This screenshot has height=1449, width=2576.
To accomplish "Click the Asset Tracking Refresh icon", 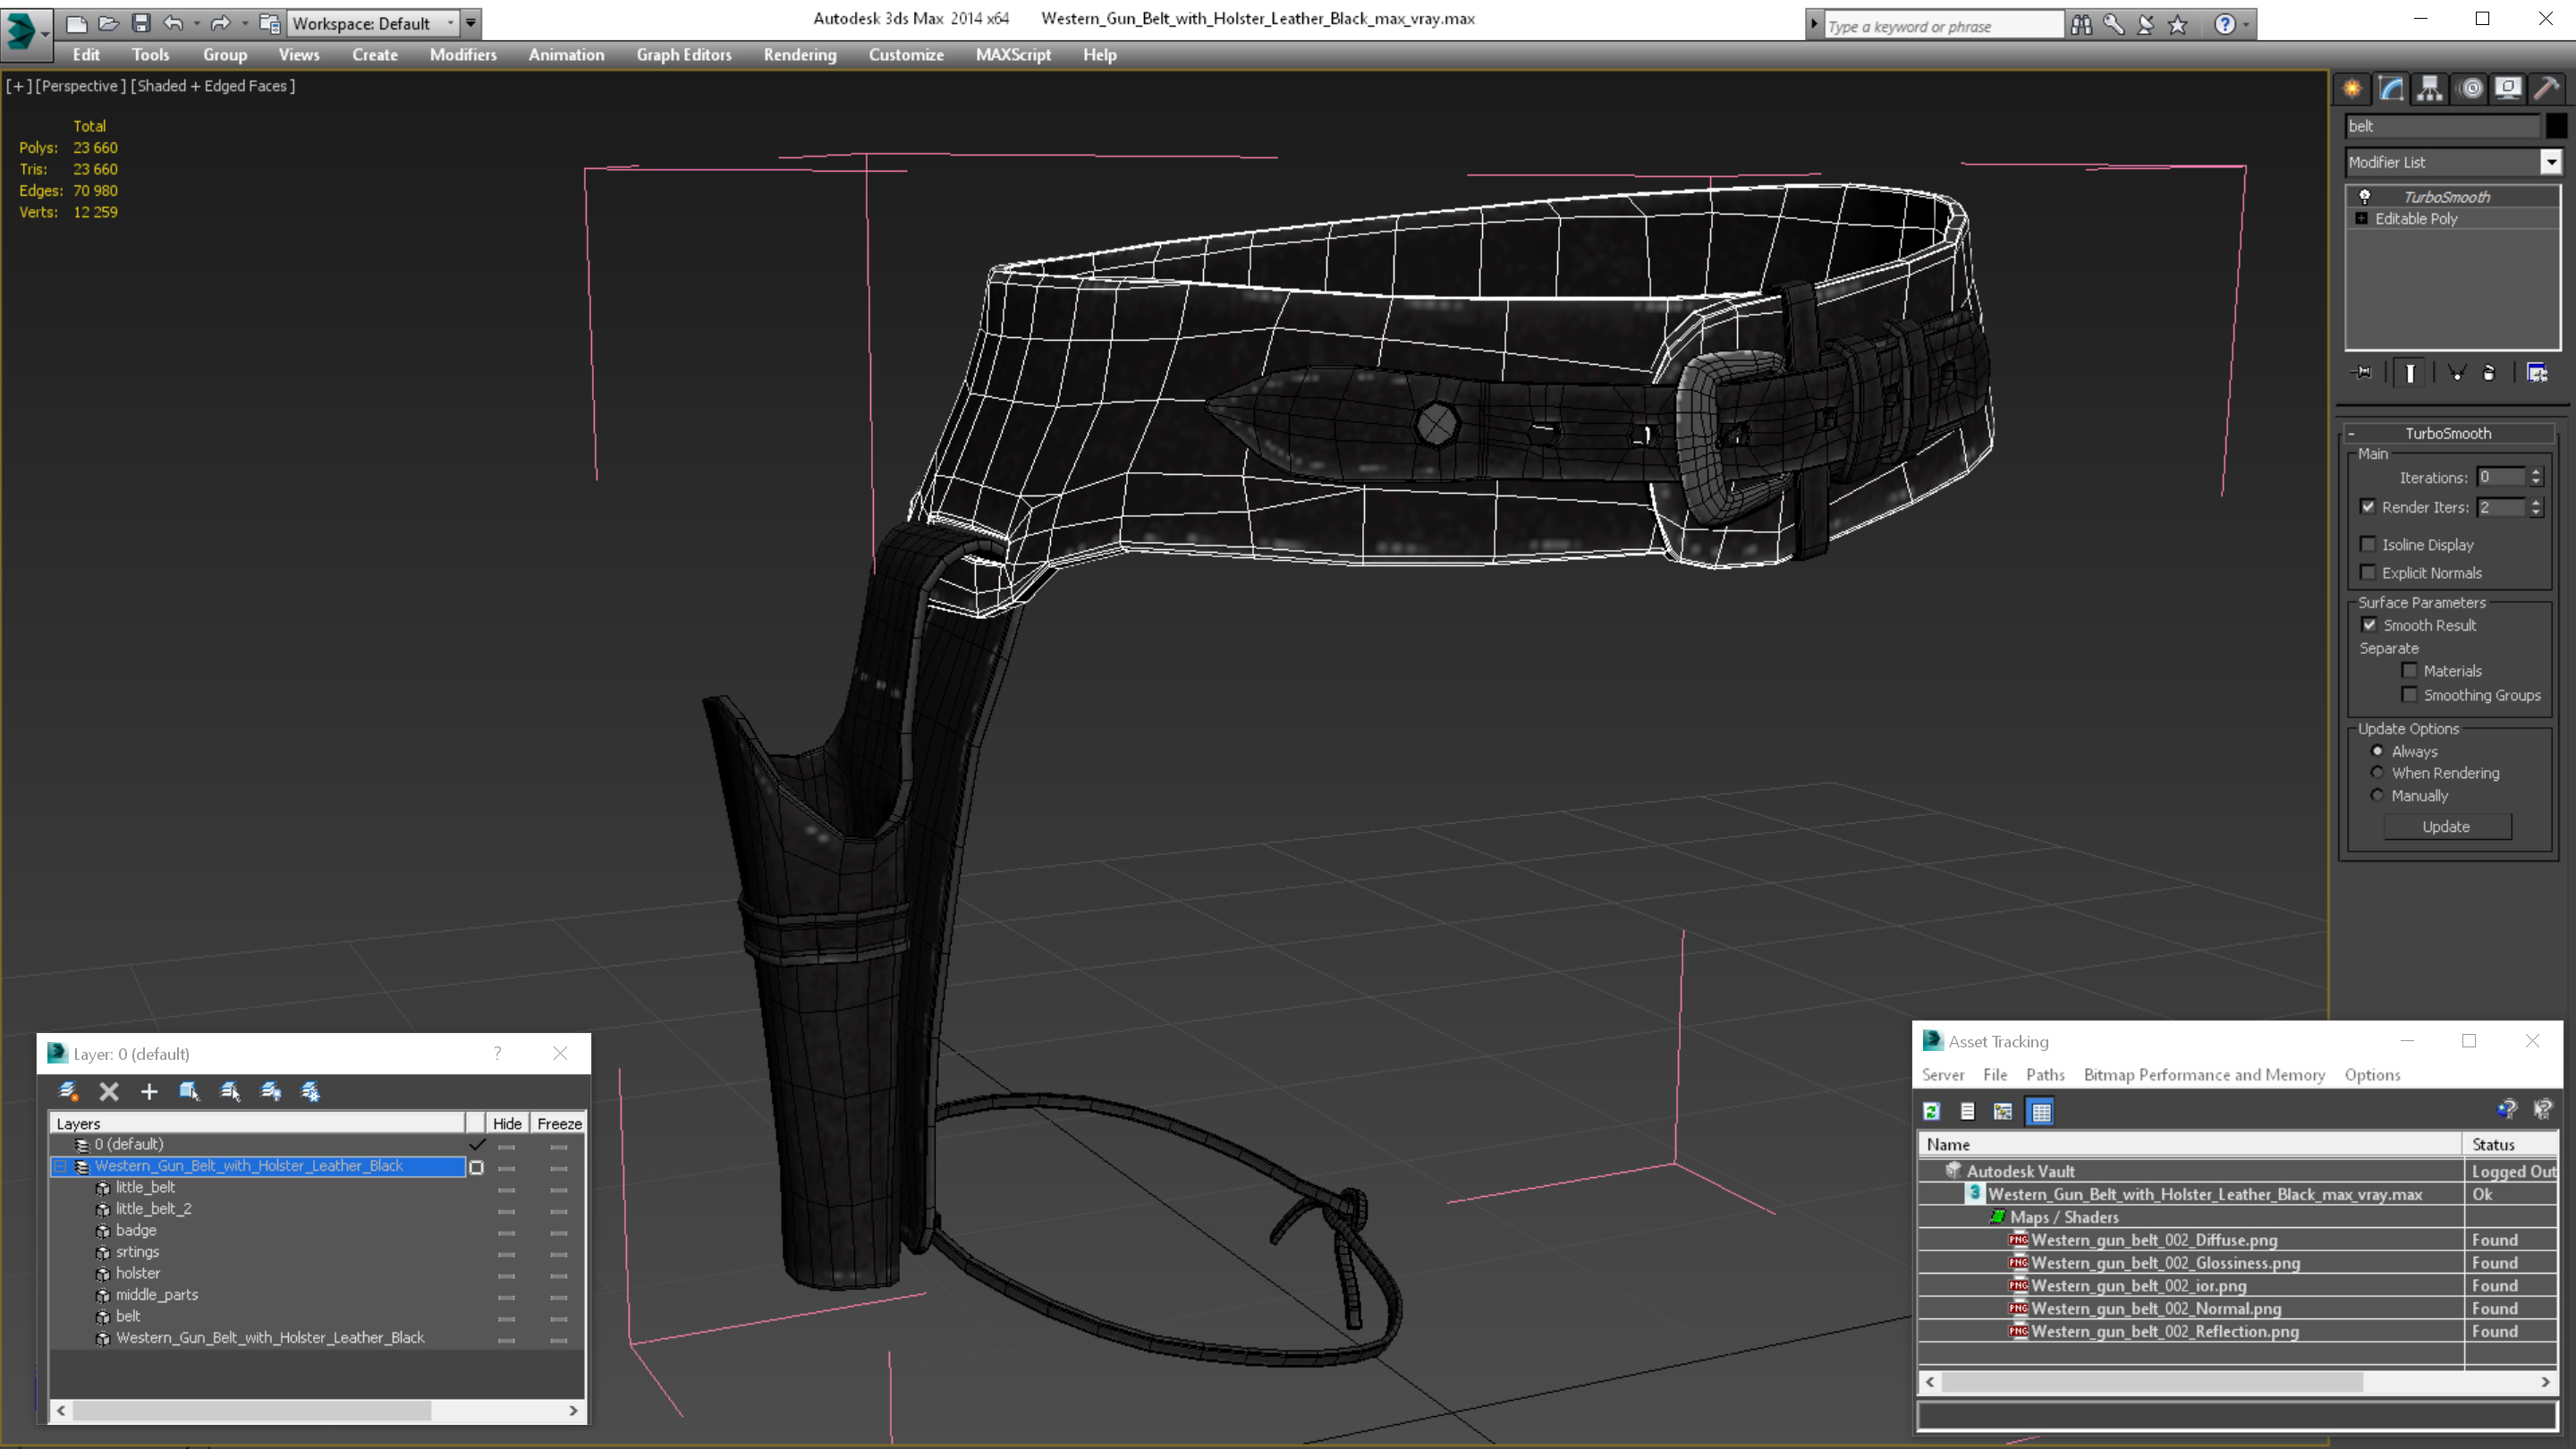I will click(x=1931, y=1111).
